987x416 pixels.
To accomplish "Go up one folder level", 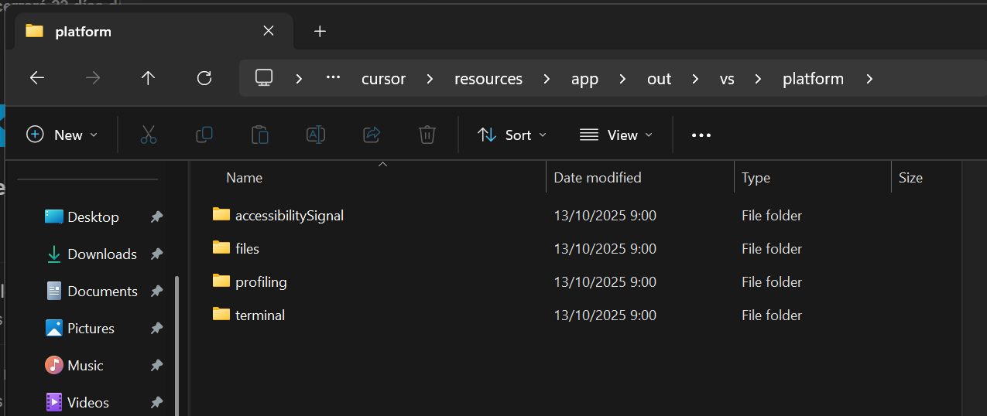I will 148,78.
